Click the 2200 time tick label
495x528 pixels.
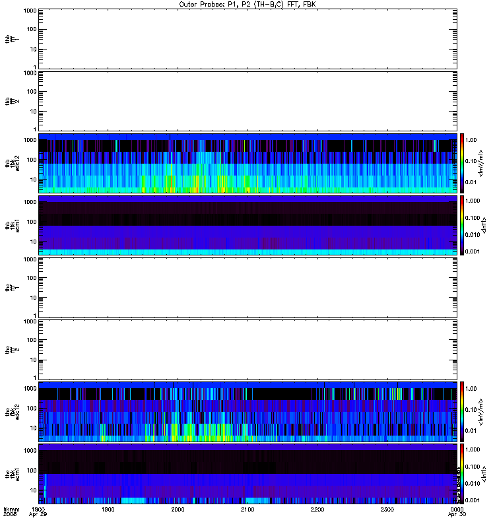point(317,509)
